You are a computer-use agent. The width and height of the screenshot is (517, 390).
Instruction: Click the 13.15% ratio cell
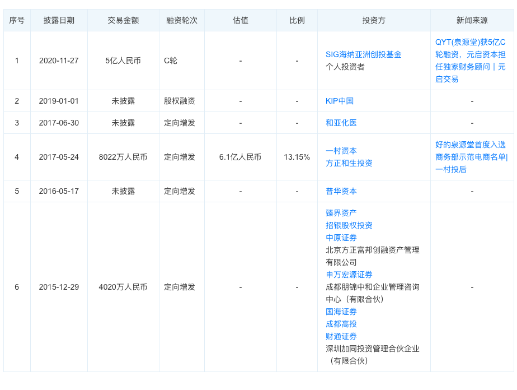(x=297, y=157)
